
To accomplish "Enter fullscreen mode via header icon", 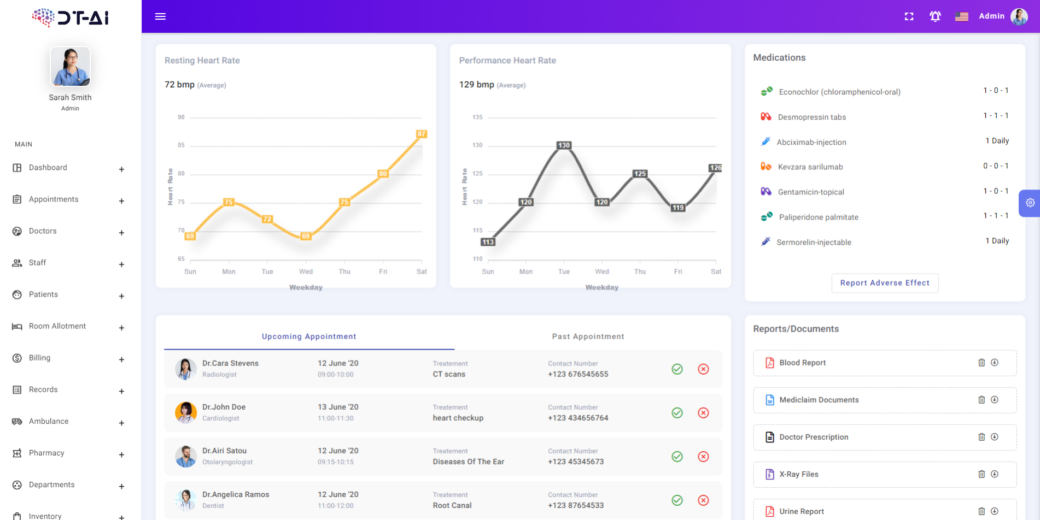I will pos(909,16).
